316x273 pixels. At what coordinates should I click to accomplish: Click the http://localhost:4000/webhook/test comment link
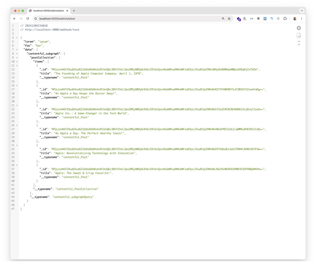52,30
